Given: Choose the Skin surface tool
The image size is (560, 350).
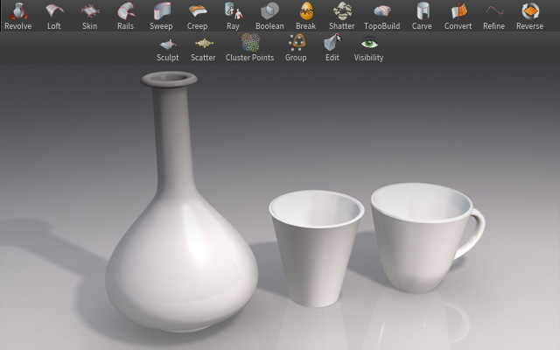Looking at the screenshot, I should [89, 16].
